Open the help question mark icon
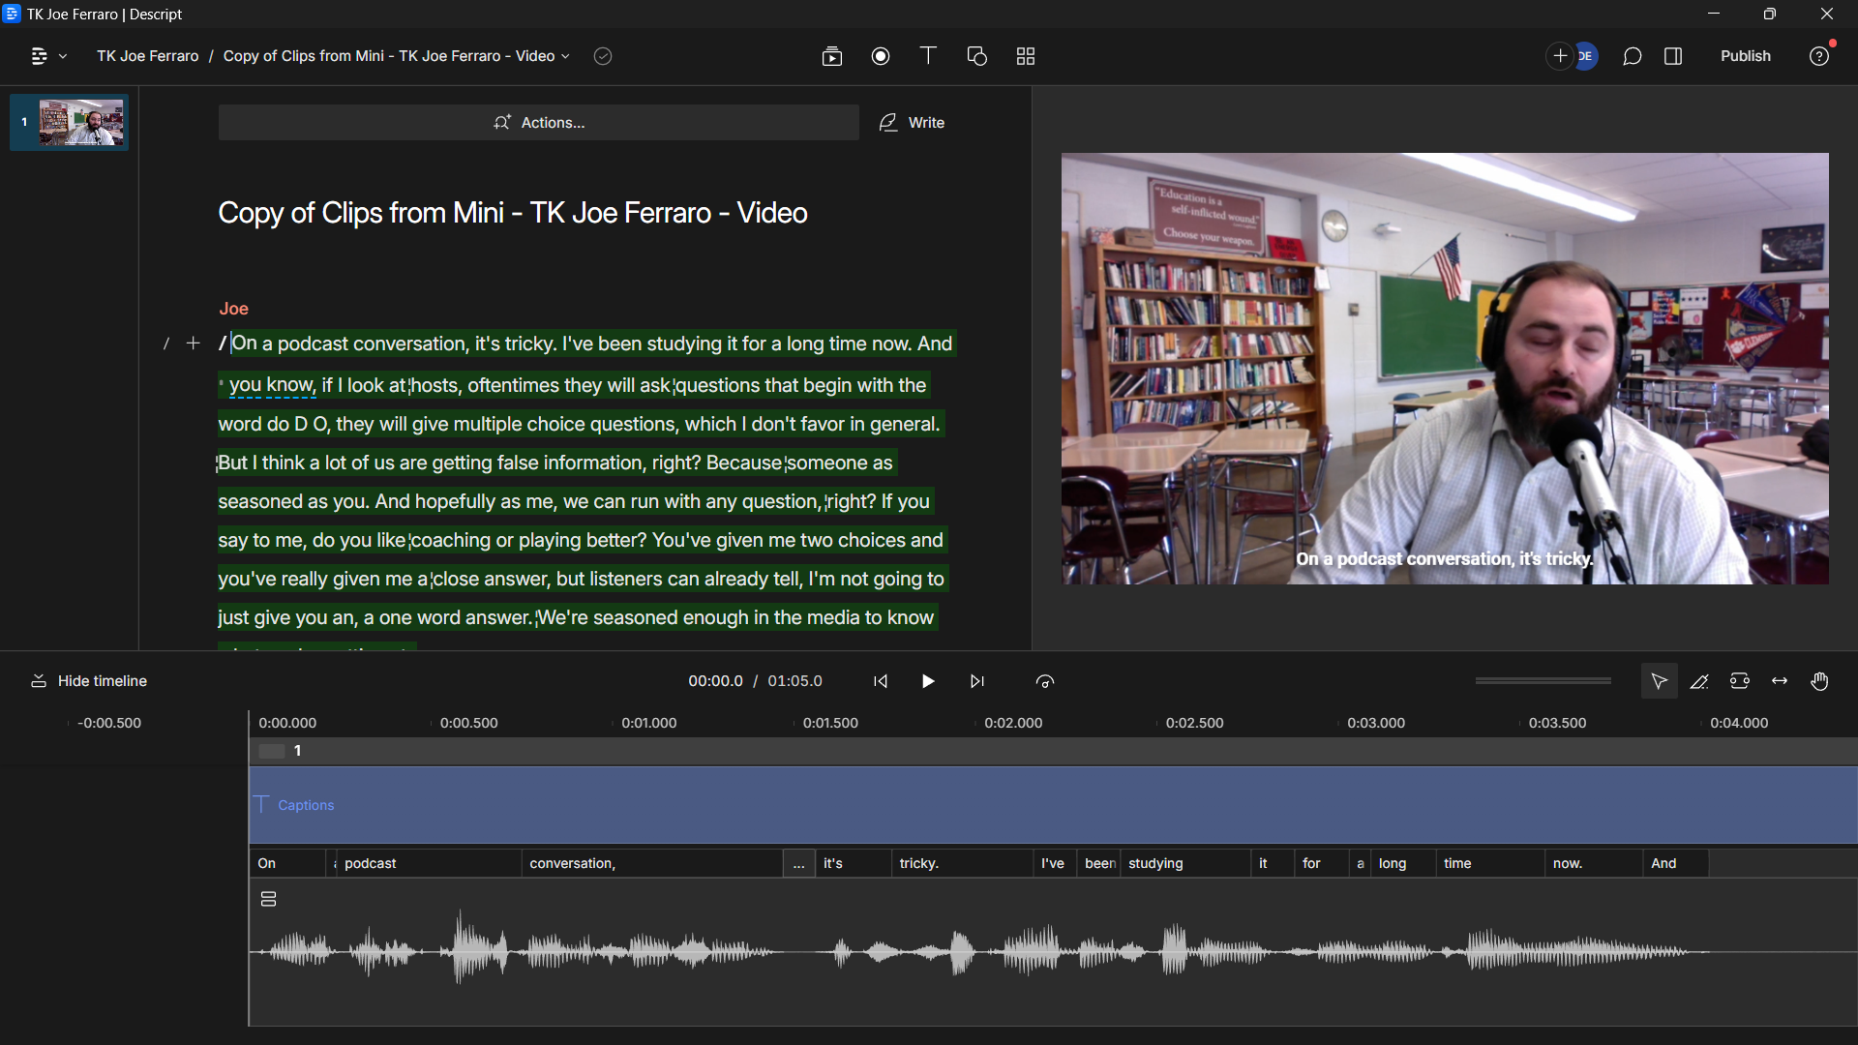The height and width of the screenshot is (1045, 1858). [1819, 56]
